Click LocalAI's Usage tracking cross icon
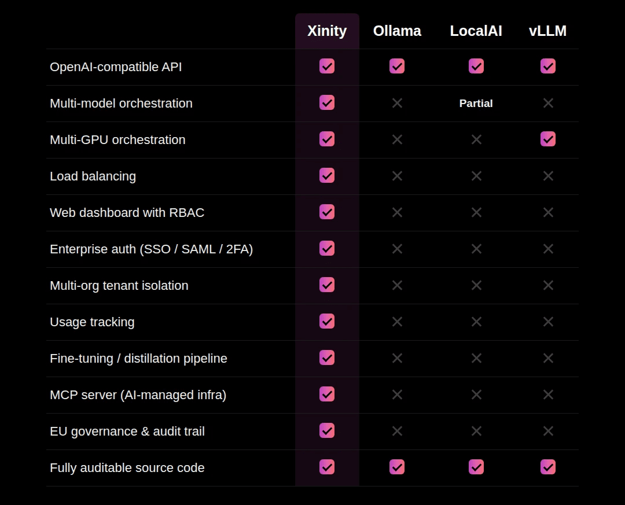The height and width of the screenshot is (505, 625). pos(476,322)
